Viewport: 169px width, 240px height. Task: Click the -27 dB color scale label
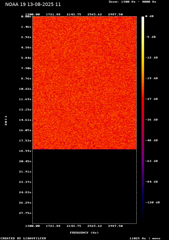[152, 99]
